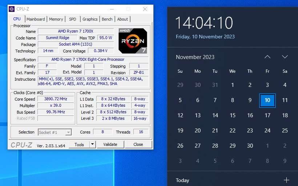Open the About tab
Screen dimensions: 298x186
[x=122, y=19]
